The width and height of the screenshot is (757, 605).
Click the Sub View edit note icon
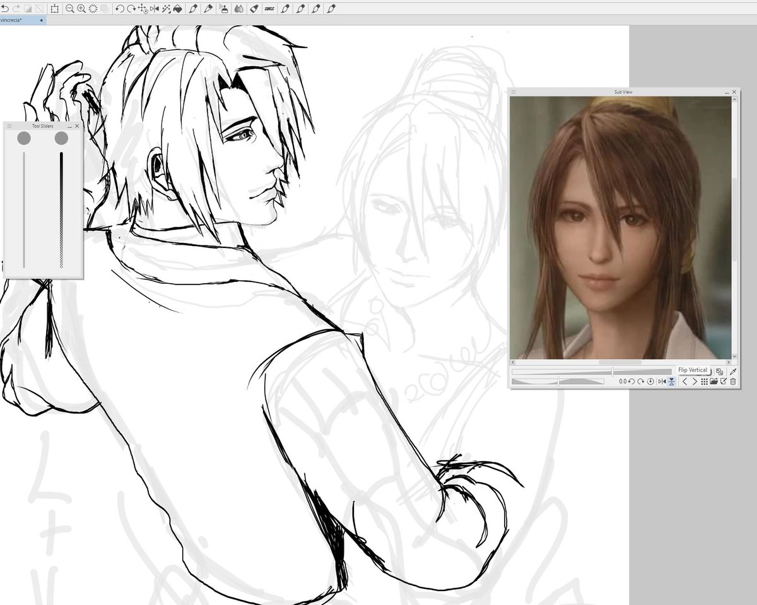tap(724, 381)
